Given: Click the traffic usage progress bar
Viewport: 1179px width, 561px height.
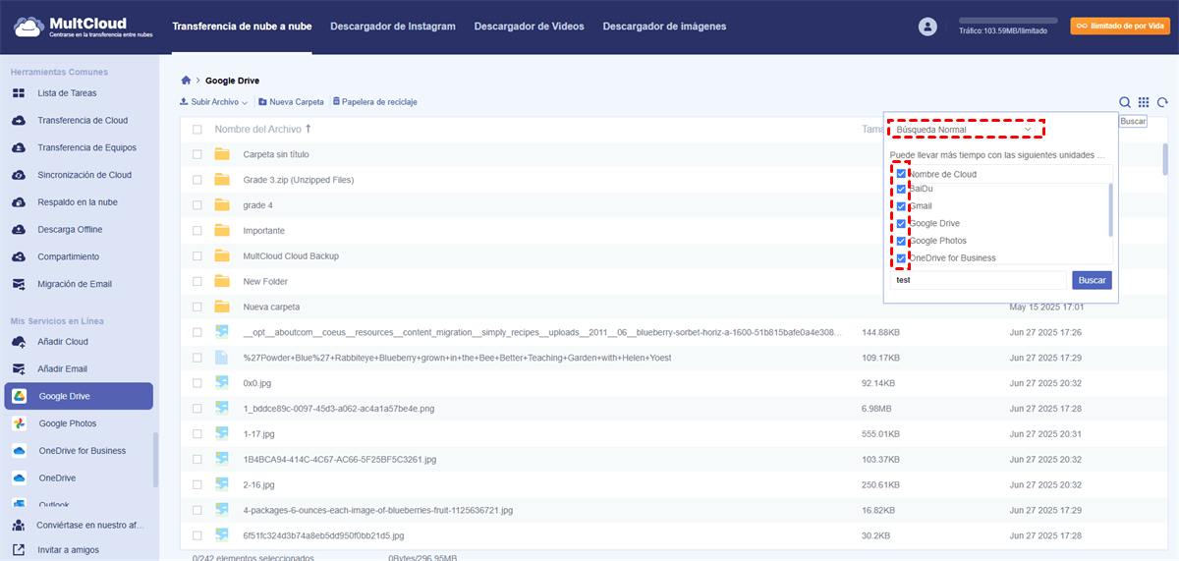Looking at the screenshot, I should [x=1009, y=20].
